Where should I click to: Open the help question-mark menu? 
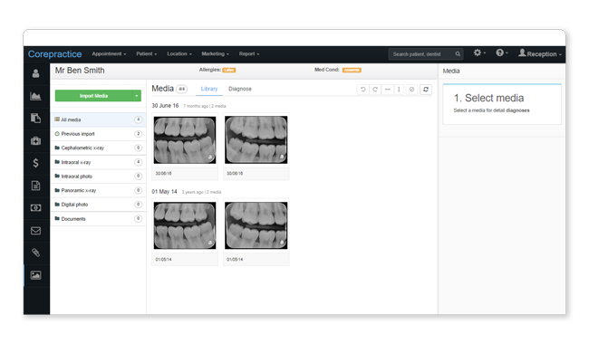pos(501,53)
